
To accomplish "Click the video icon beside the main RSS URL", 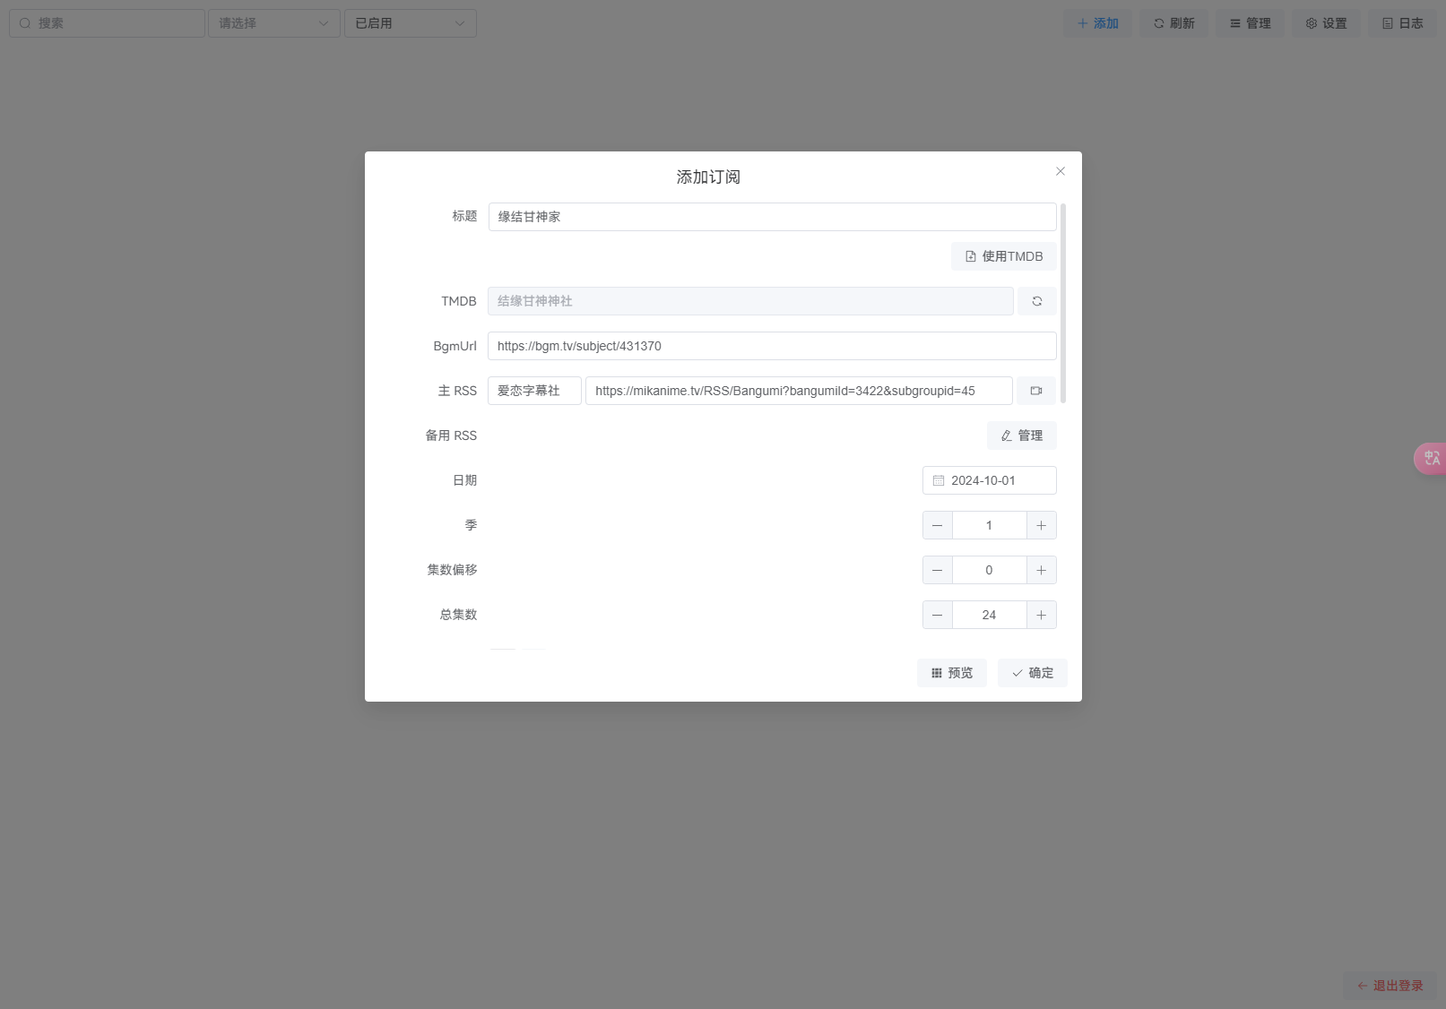I will pyautogui.click(x=1036, y=391).
